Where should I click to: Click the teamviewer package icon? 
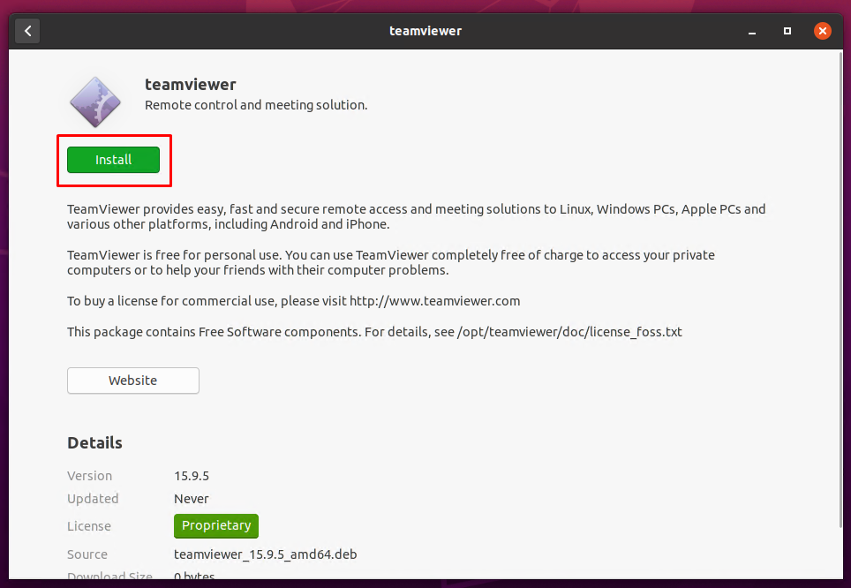(x=95, y=102)
